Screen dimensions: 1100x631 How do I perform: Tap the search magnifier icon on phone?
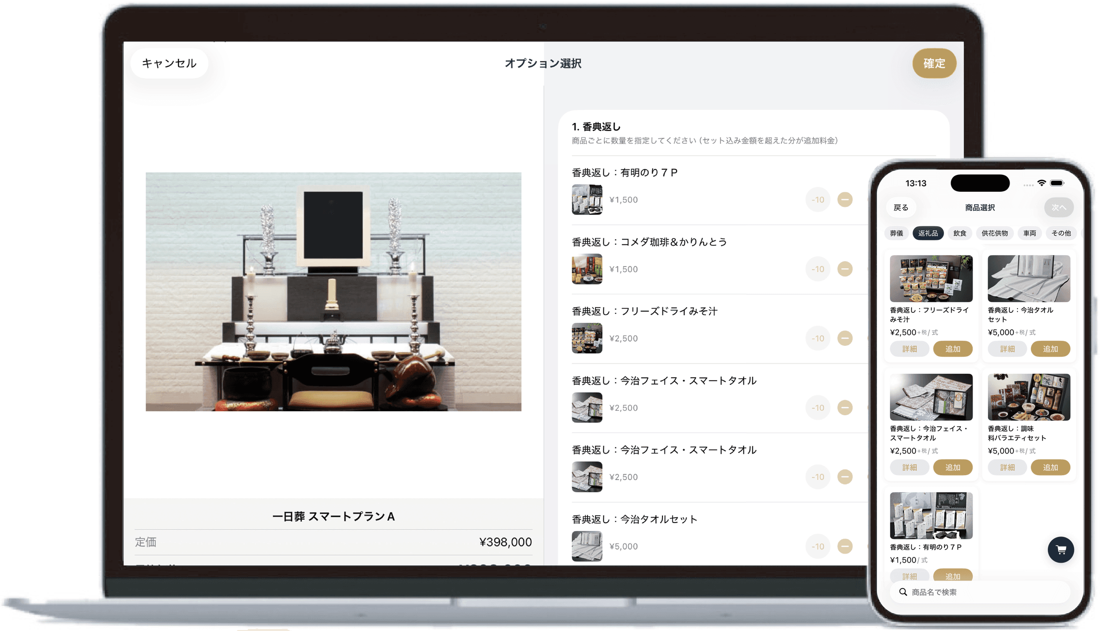click(x=903, y=592)
